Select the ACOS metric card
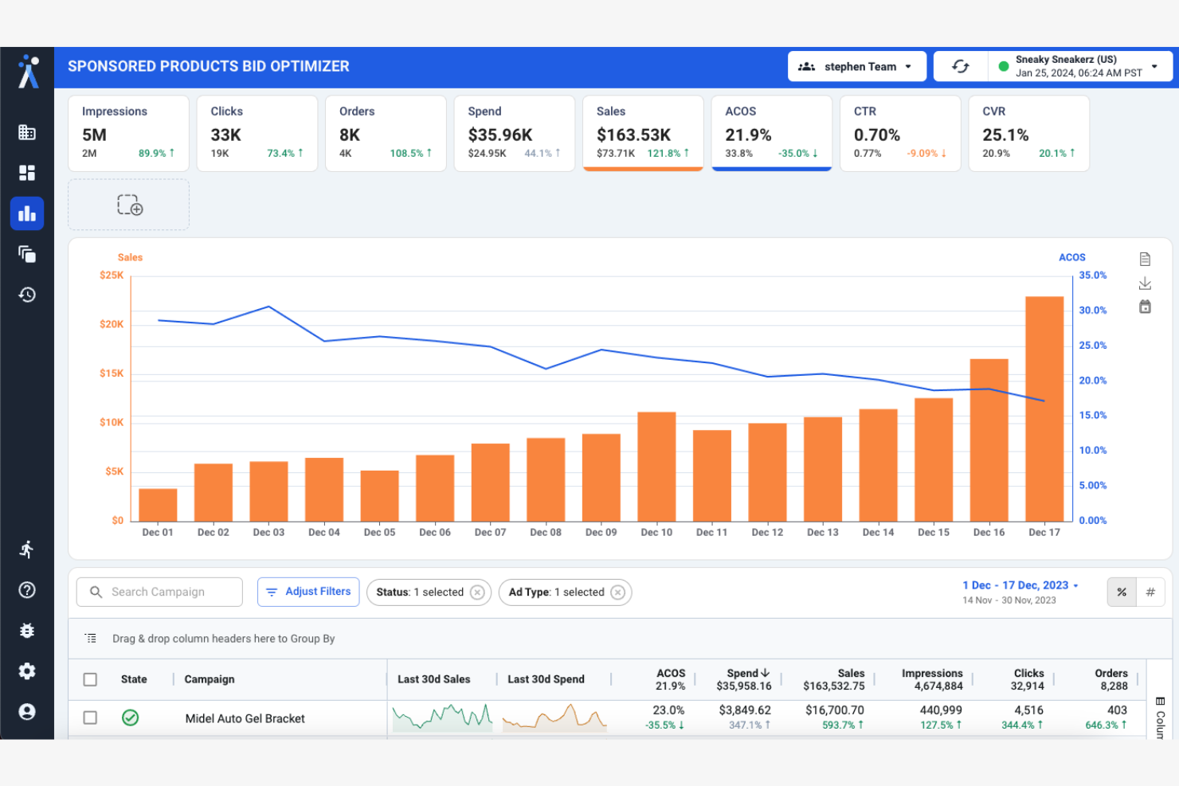The height and width of the screenshot is (786, 1179). [x=771, y=133]
